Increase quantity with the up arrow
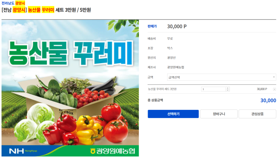 point(228,88)
